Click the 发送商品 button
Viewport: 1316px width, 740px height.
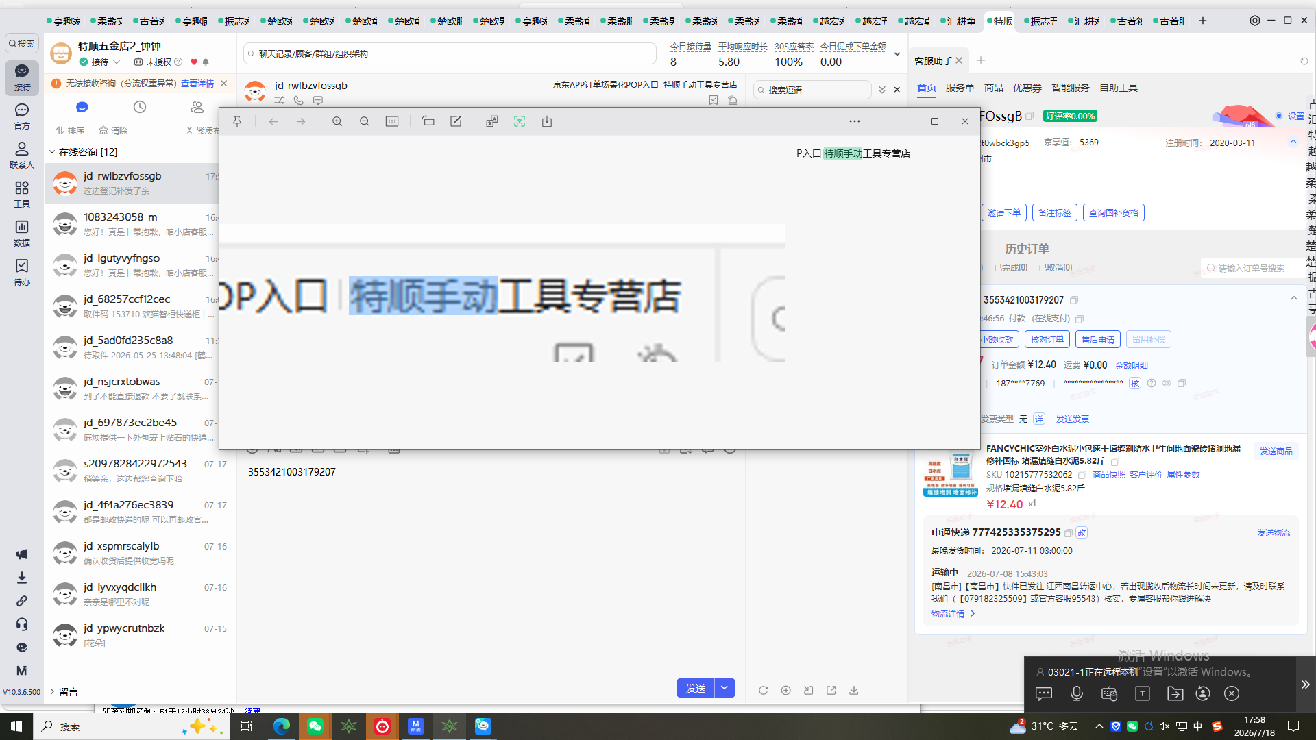pyautogui.click(x=1276, y=451)
